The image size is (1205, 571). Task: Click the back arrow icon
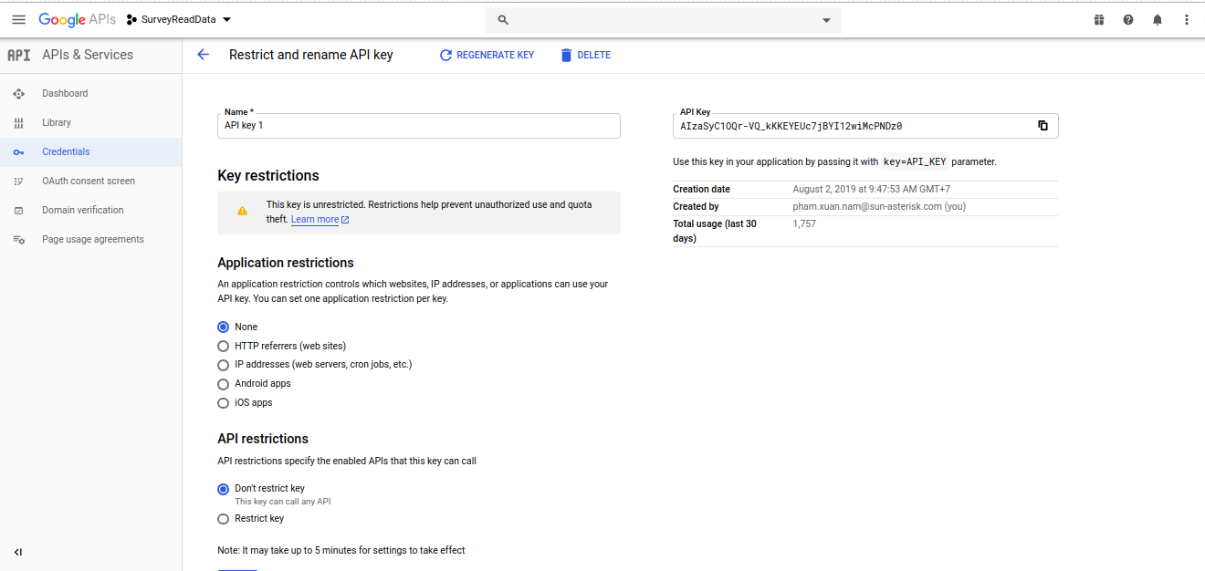point(203,55)
